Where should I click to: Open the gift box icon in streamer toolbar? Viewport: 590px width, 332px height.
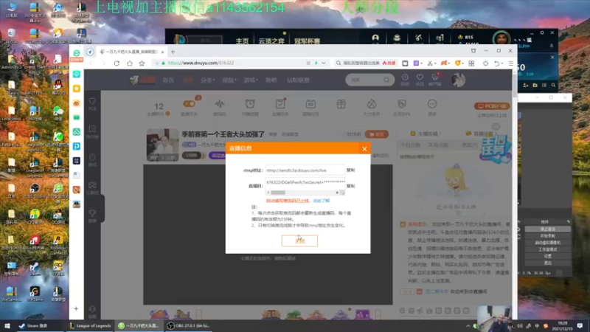pos(341,104)
